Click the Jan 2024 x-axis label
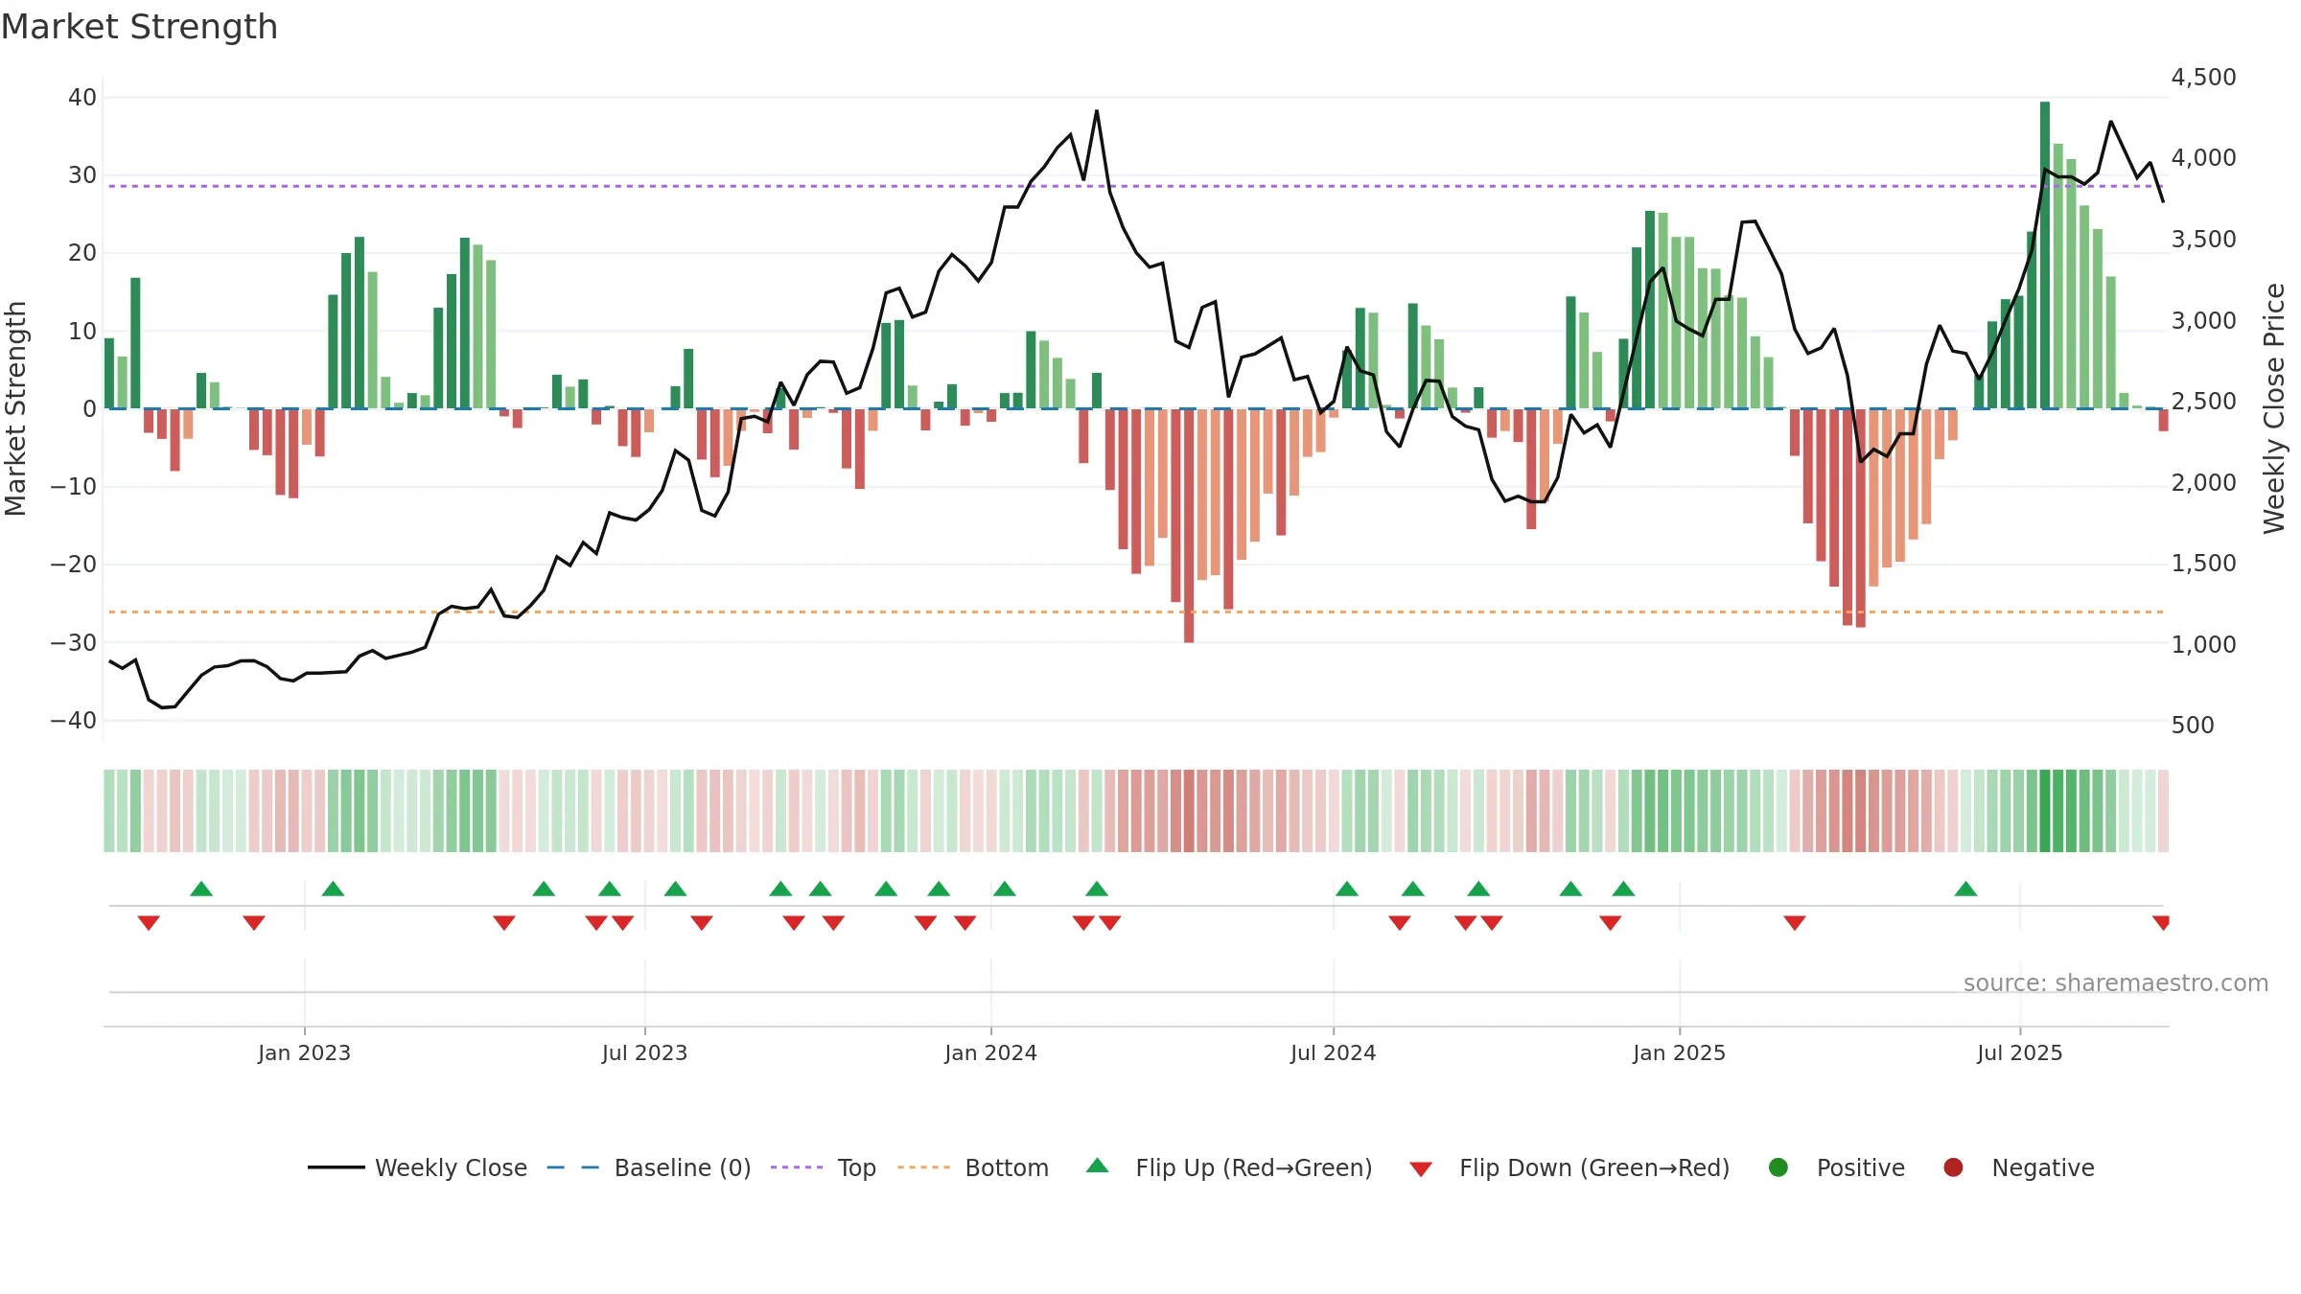Image resolution: width=2301 pixels, height=1294 pixels. [x=990, y=1052]
